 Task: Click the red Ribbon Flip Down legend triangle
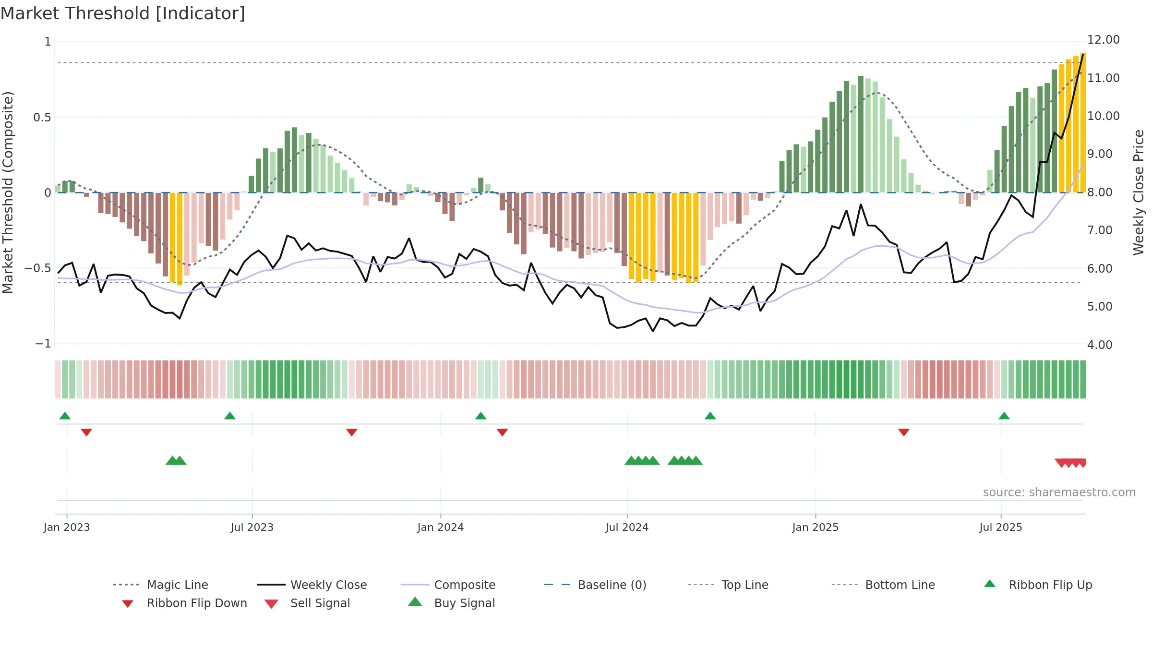128,604
